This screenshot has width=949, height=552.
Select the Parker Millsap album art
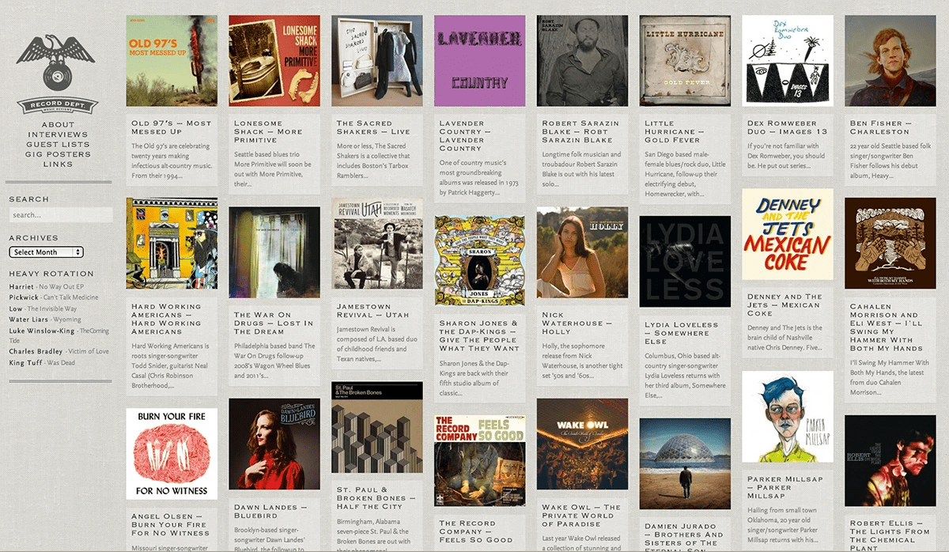coord(787,415)
